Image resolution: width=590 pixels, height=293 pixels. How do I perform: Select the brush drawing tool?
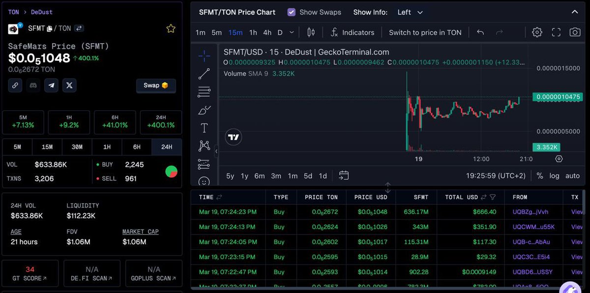[204, 110]
